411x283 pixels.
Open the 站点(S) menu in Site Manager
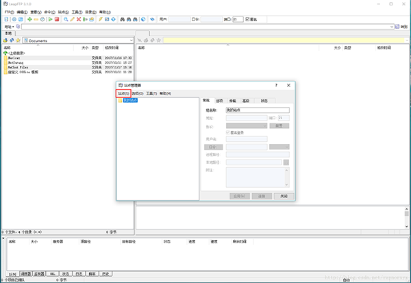[x=123, y=93]
